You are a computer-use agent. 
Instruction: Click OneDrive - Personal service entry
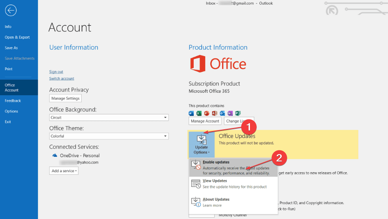pyautogui.click(x=76, y=155)
